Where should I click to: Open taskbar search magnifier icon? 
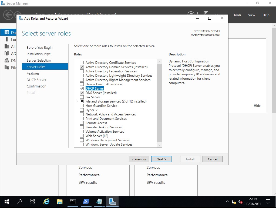tap(20, 201)
